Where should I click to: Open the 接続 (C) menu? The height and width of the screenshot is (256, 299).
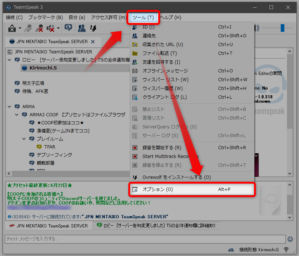pyautogui.click(x=14, y=18)
